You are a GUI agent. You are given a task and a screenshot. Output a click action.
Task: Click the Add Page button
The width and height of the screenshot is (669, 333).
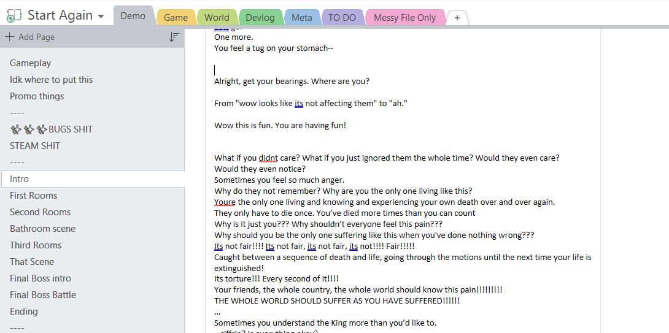(x=30, y=37)
